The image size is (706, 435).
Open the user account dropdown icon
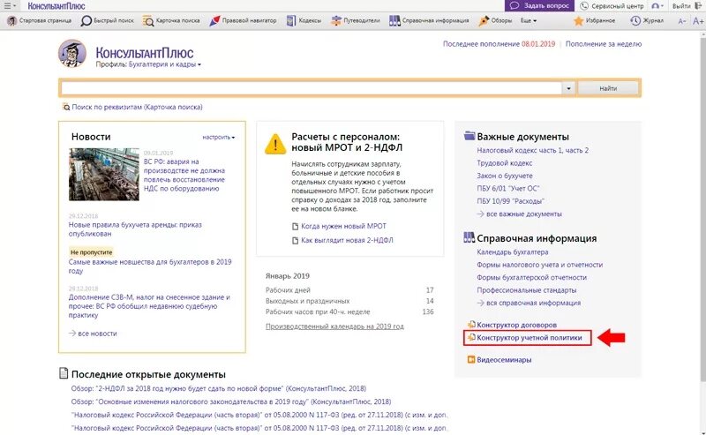click(657, 6)
